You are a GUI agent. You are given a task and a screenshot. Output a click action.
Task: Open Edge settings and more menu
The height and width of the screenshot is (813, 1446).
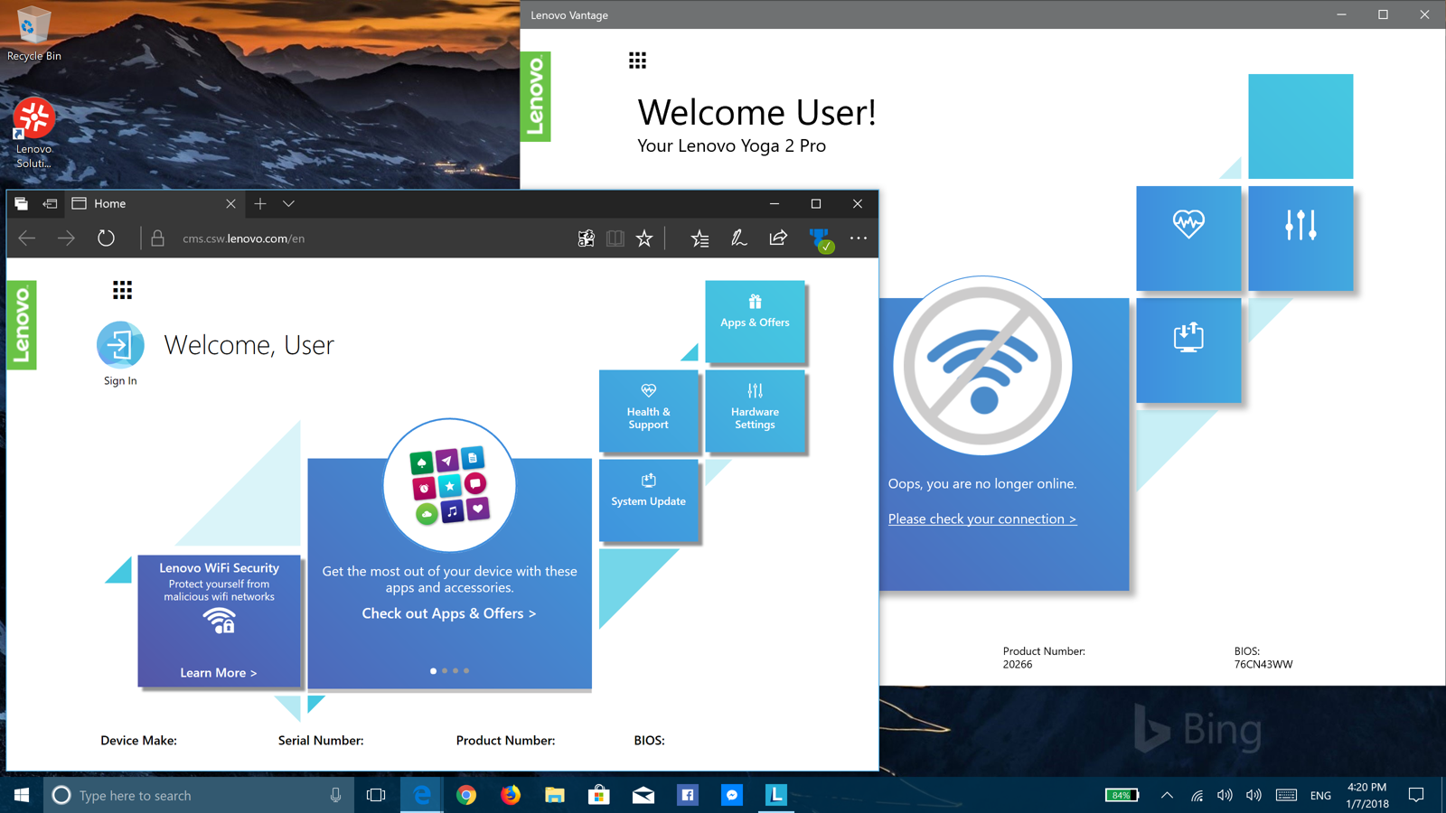pos(859,238)
